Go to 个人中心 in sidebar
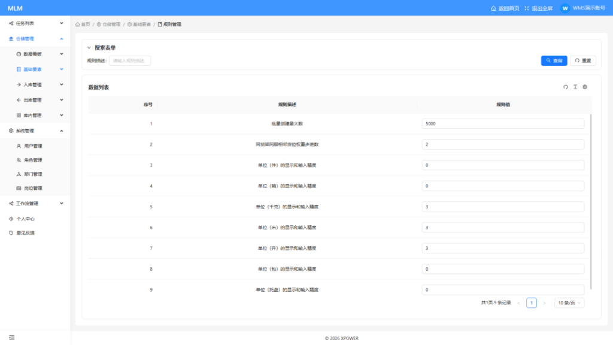The height and width of the screenshot is (345, 613). pyautogui.click(x=25, y=219)
